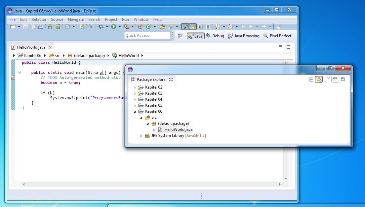Minimize the editor area
The image size is (365, 207).
[x=281, y=46]
